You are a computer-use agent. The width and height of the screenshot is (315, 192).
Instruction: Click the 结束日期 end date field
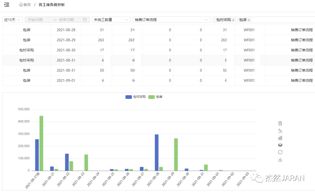point(66,20)
